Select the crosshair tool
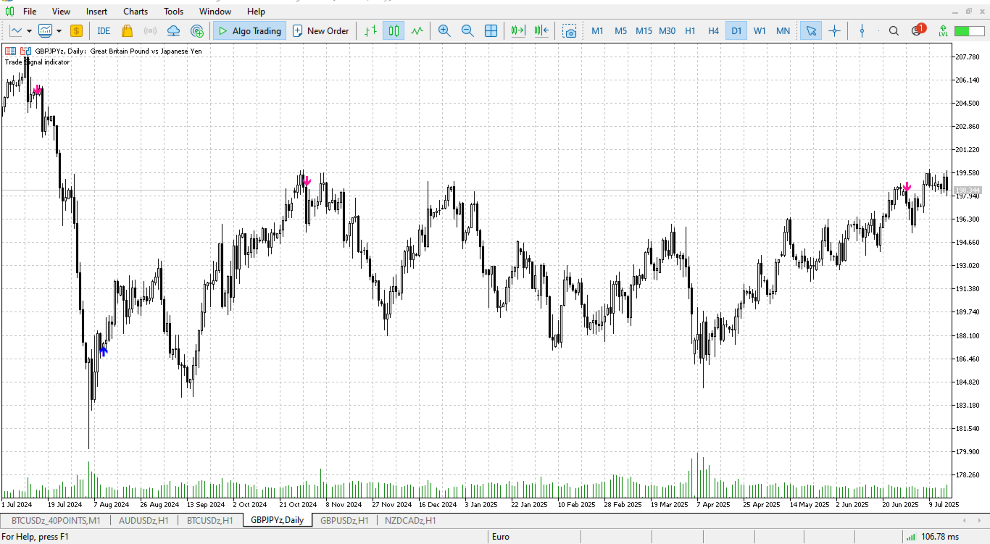The height and width of the screenshot is (544, 990). (x=834, y=31)
